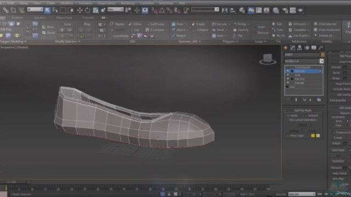Select the Select and Link tool
The height and width of the screenshot is (197, 351).
pos(5,10)
